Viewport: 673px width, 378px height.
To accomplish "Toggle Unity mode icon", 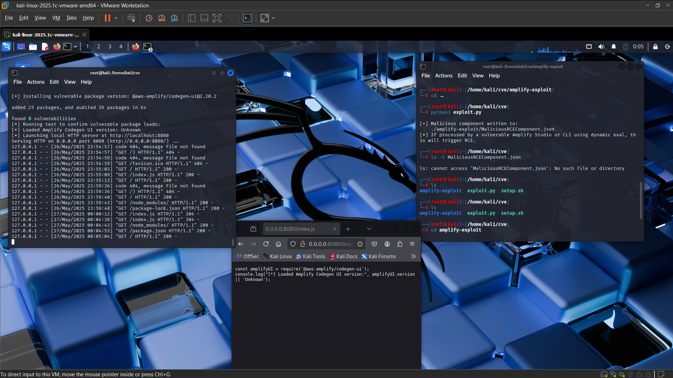I will coord(230,18).
